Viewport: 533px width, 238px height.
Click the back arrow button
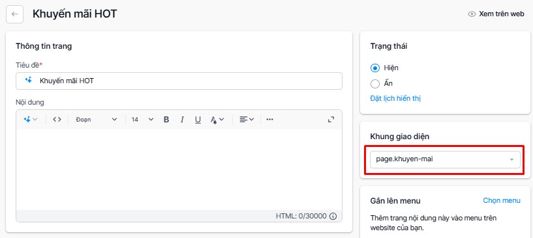point(14,14)
